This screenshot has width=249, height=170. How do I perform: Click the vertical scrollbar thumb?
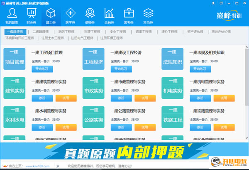pos(247,77)
